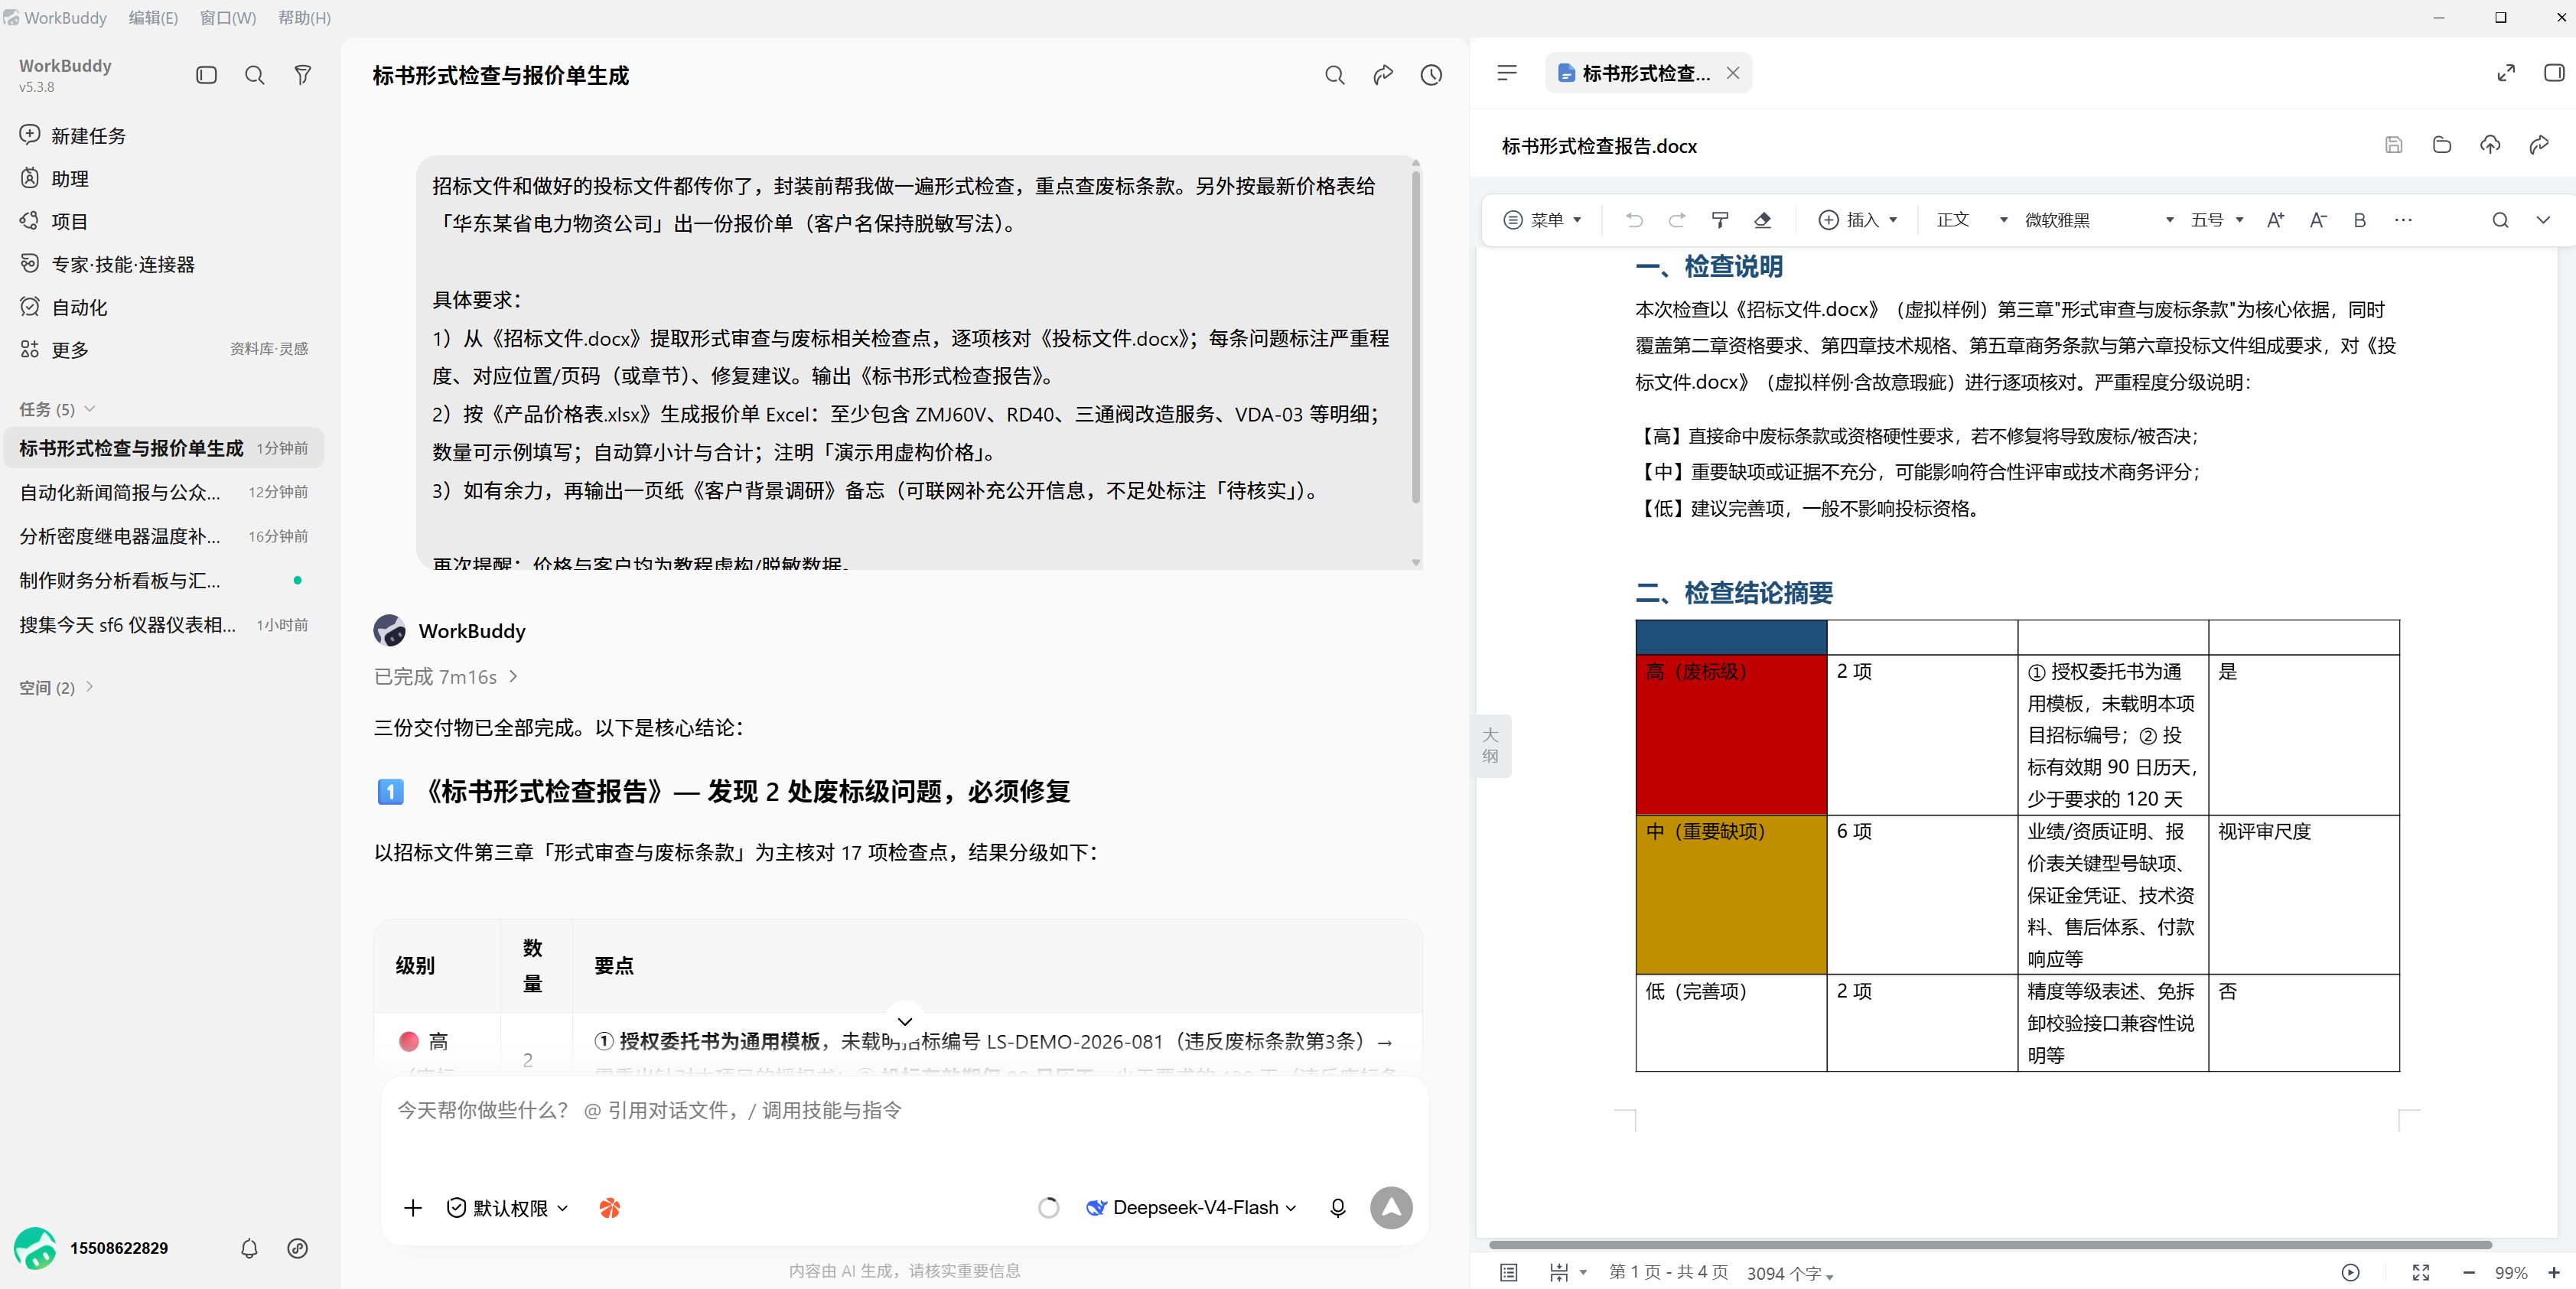
Task: Open folder icon in document header
Action: pos(2442,145)
